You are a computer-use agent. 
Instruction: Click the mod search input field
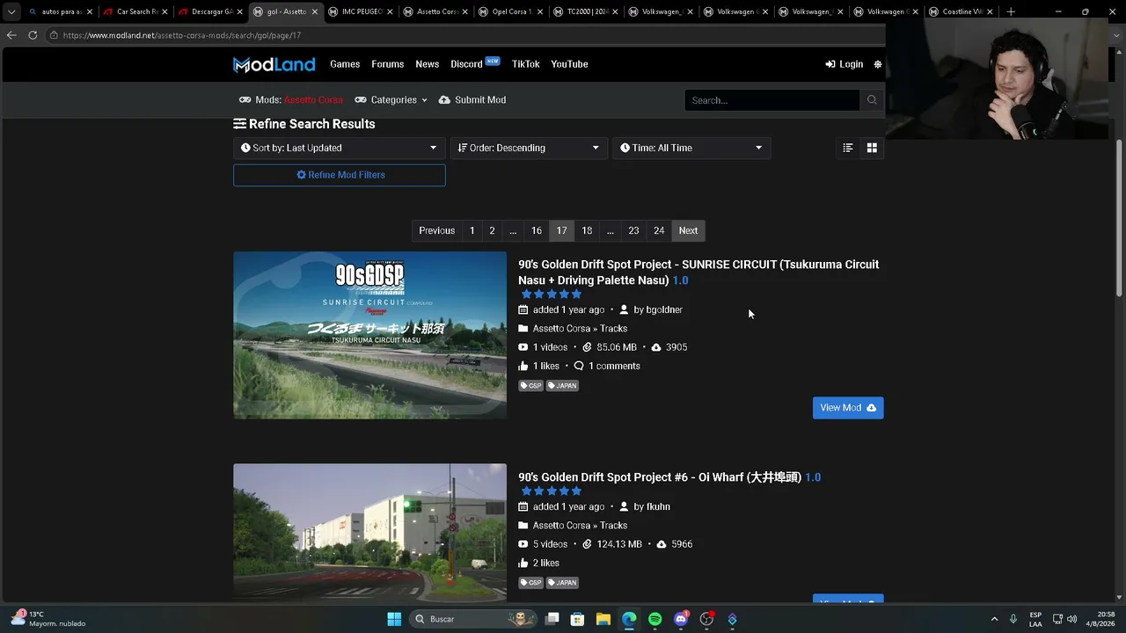pos(772,100)
